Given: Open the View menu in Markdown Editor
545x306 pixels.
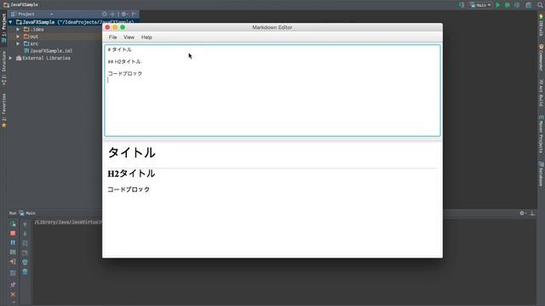Looking at the screenshot, I should pyautogui.click(x=129, y=37).
